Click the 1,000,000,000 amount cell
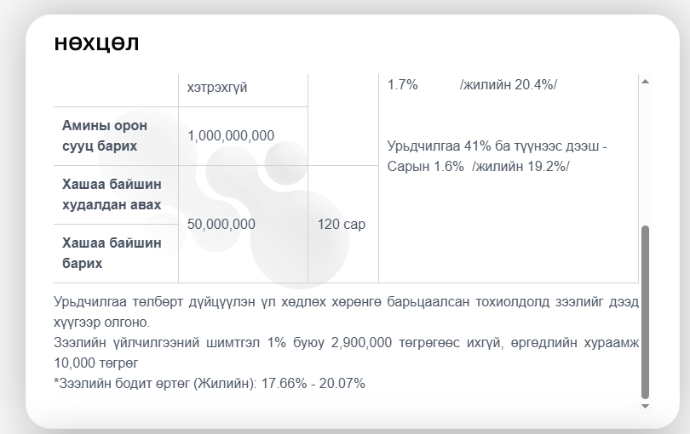Viewport: 690px width, 434px height. pos(231,136)
